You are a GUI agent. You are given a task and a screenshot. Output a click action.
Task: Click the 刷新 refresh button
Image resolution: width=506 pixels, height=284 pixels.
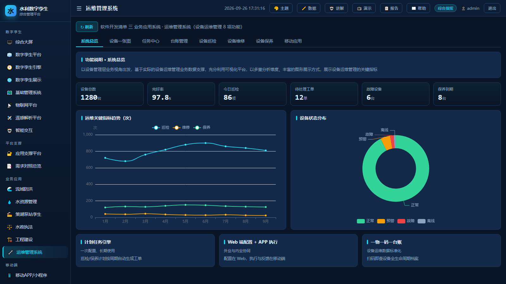coord(87,27)
